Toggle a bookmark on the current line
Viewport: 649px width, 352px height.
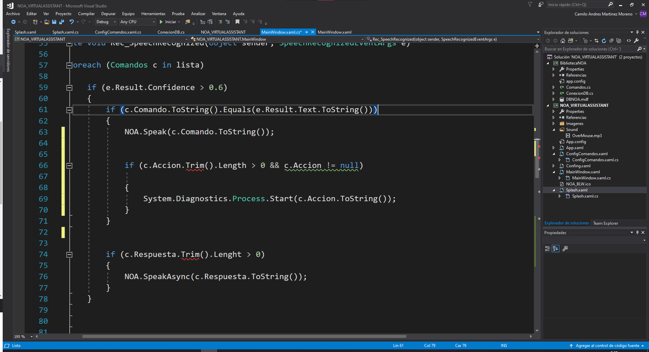[237, 22]
